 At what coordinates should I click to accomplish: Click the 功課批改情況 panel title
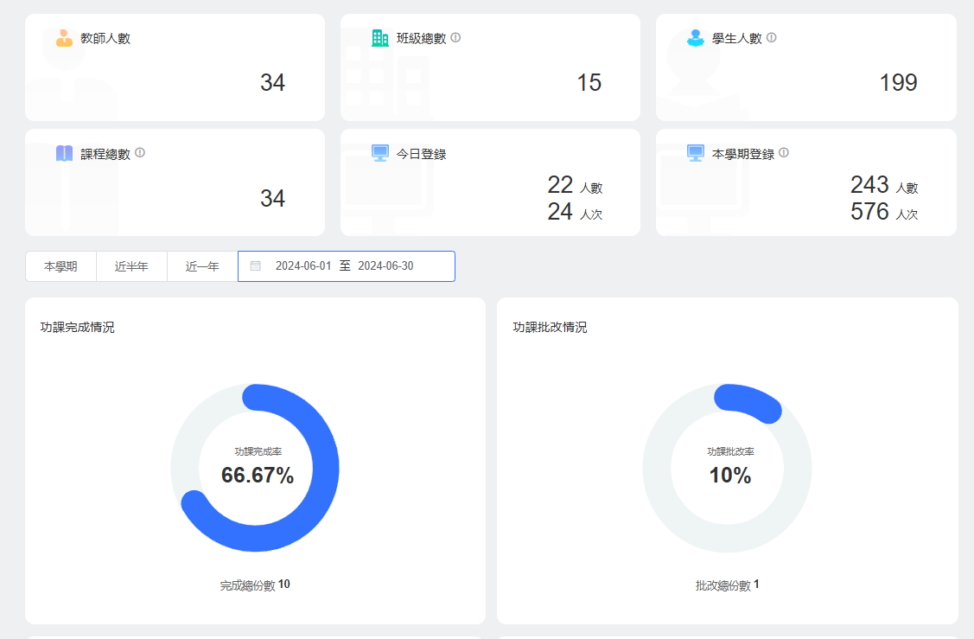point(550,327)
